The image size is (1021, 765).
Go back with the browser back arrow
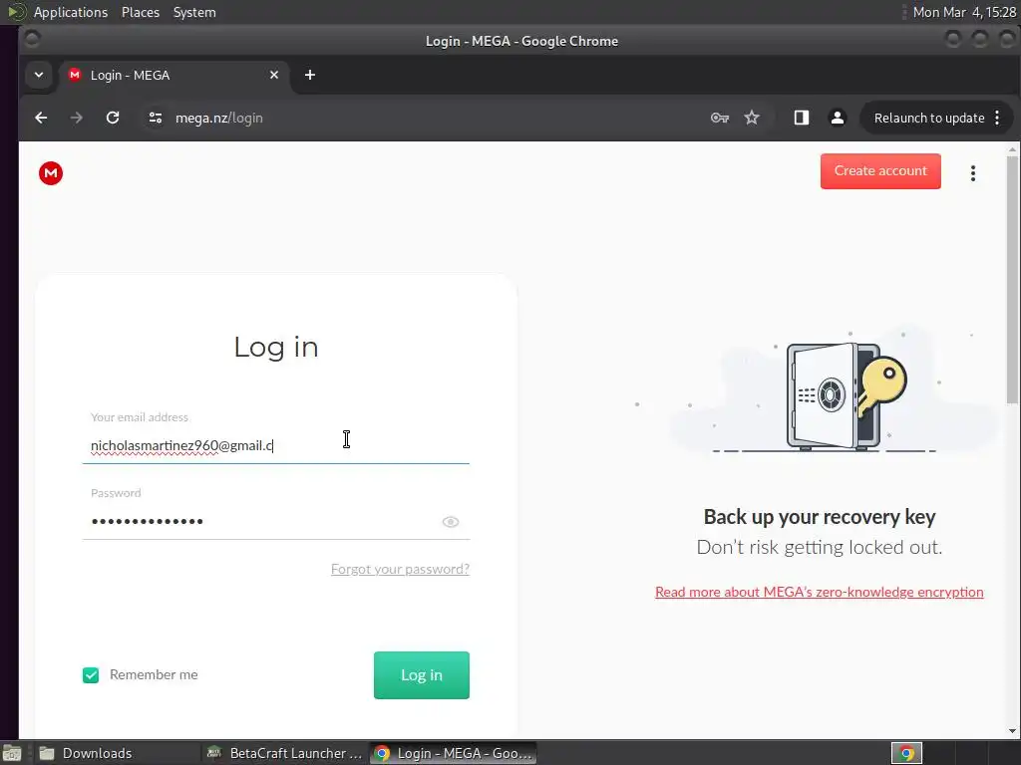[41, 118]
